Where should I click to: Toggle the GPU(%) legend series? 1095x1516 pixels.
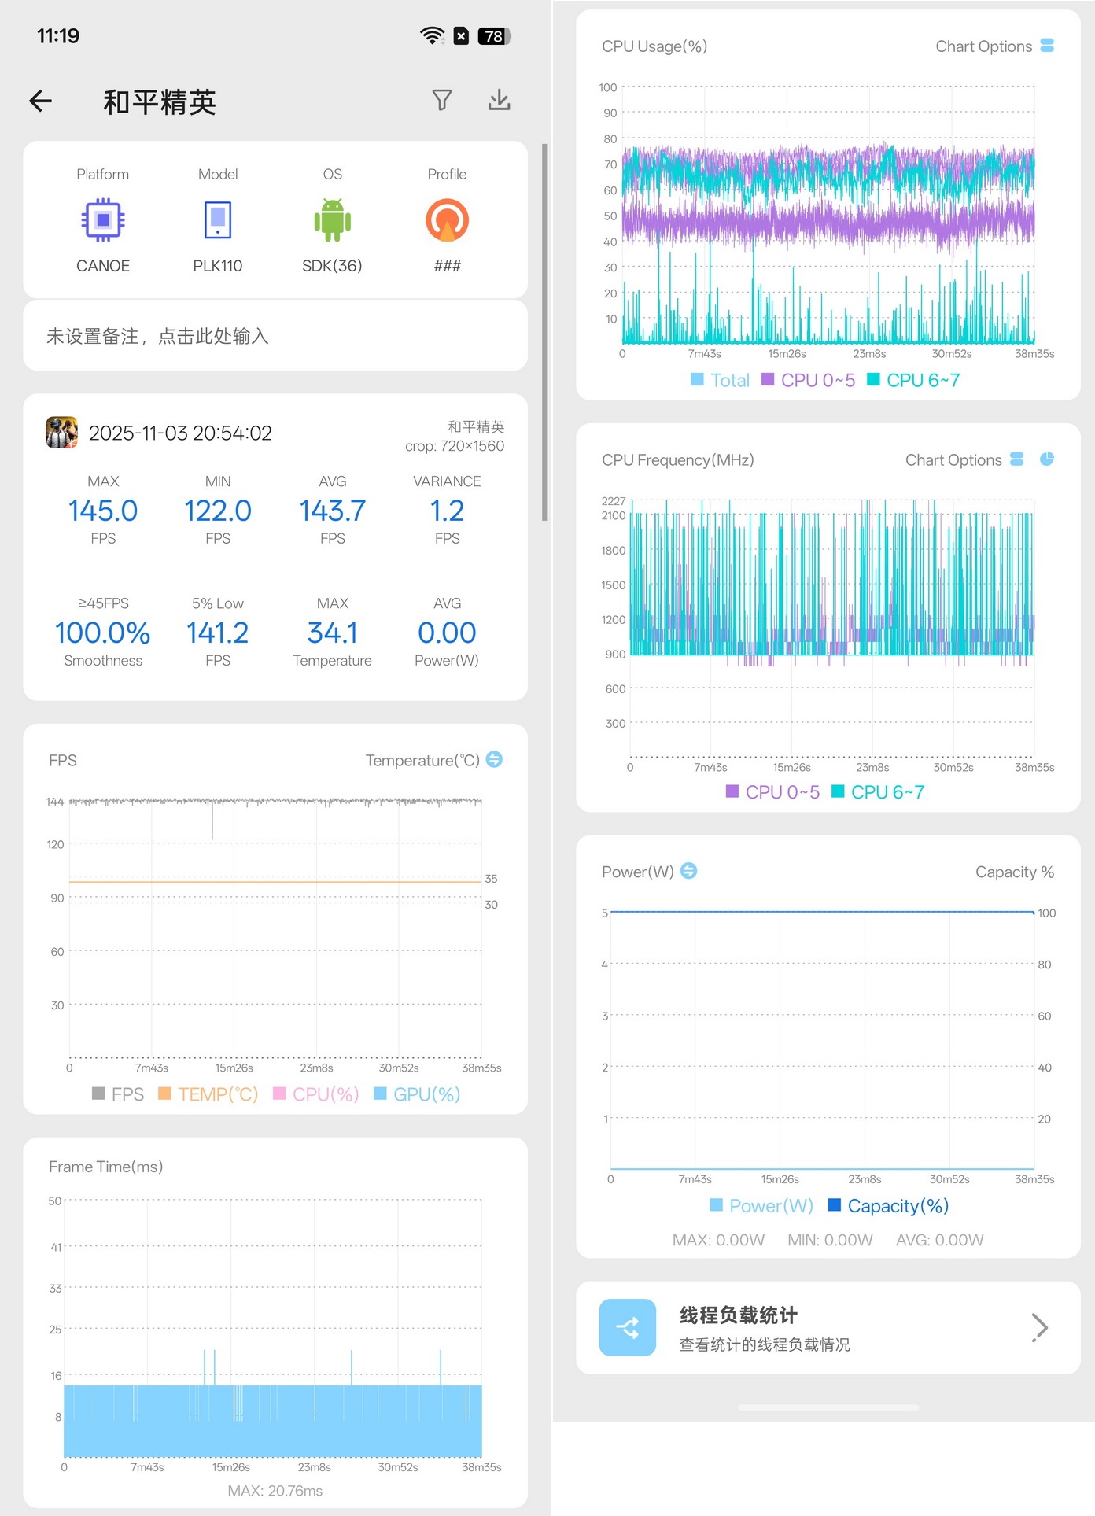[x=417, y=1094]
